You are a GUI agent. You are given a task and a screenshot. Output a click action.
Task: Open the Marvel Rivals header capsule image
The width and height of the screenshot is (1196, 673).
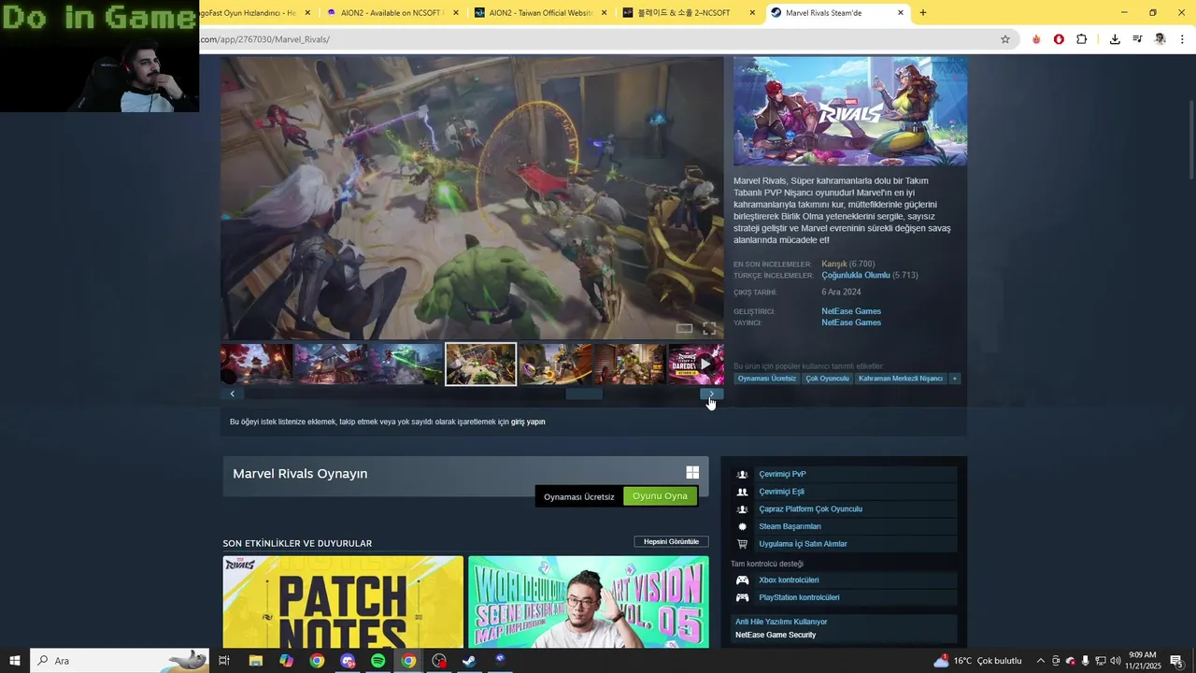(850, 111)
